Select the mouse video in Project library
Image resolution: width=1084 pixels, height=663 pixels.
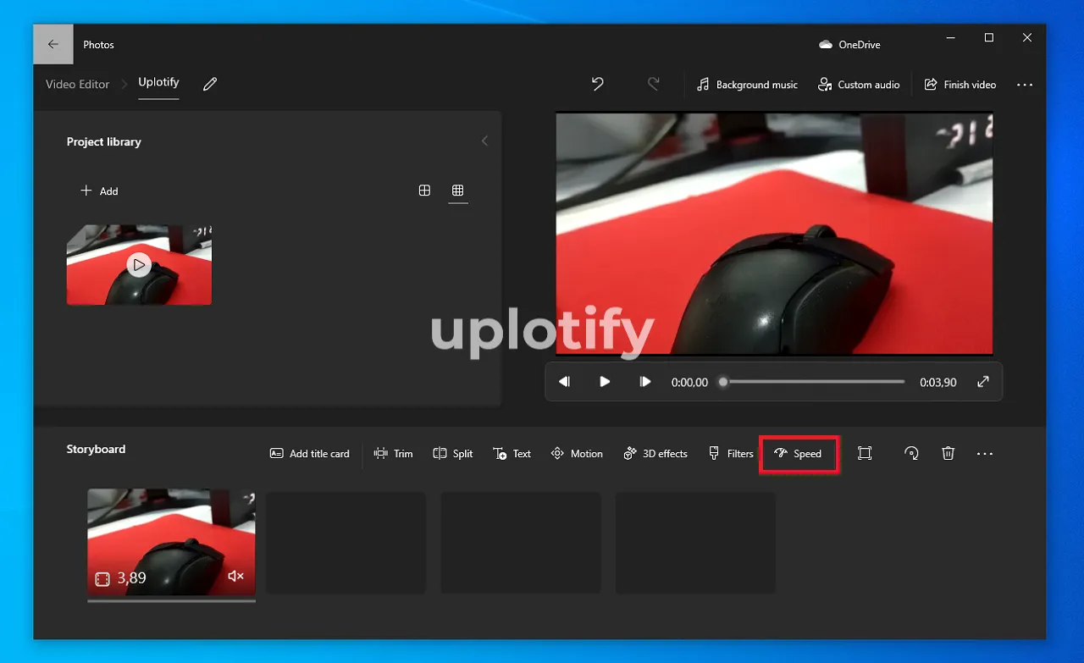(139, 264)
